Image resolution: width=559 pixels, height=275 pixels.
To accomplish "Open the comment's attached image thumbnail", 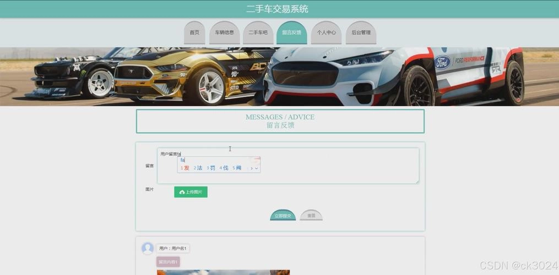I will 223,272.
